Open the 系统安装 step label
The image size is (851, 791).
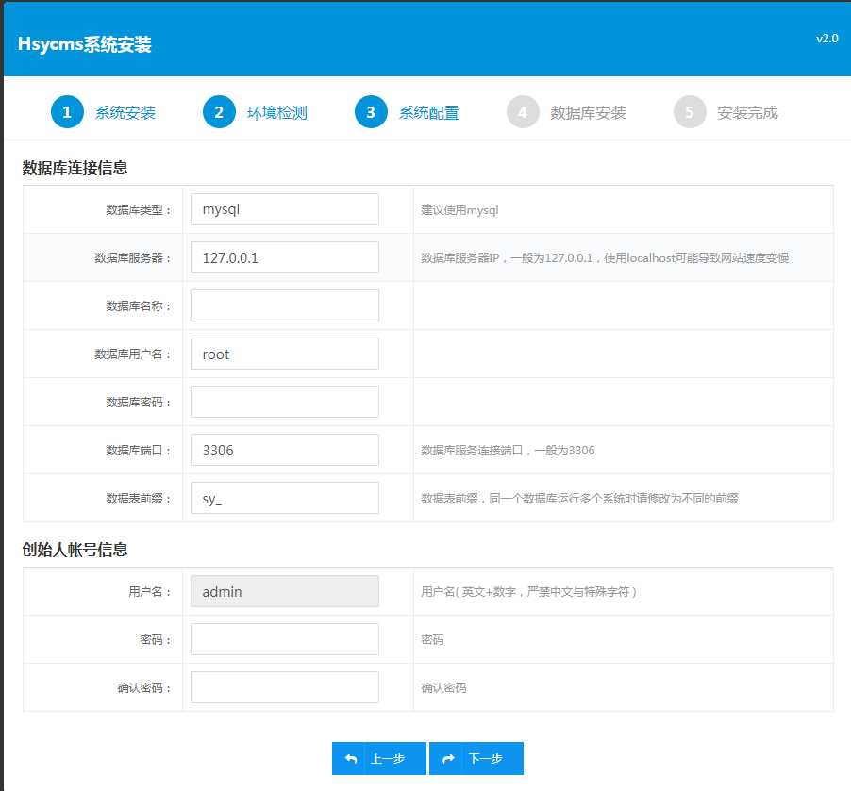125,112
